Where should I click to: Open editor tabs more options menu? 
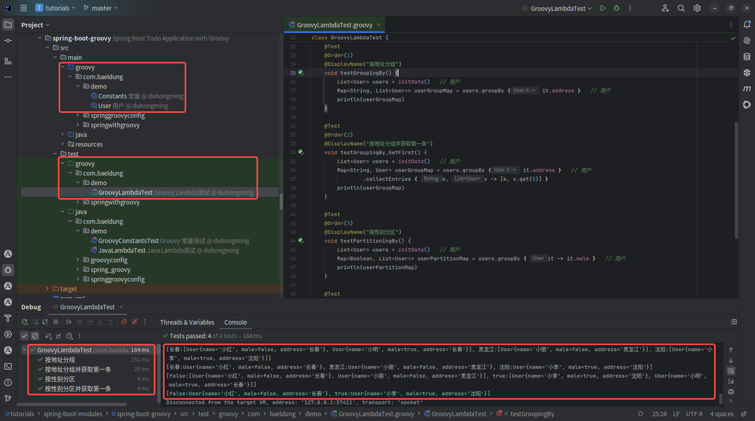pyautogui.click(x=731, y=25)
